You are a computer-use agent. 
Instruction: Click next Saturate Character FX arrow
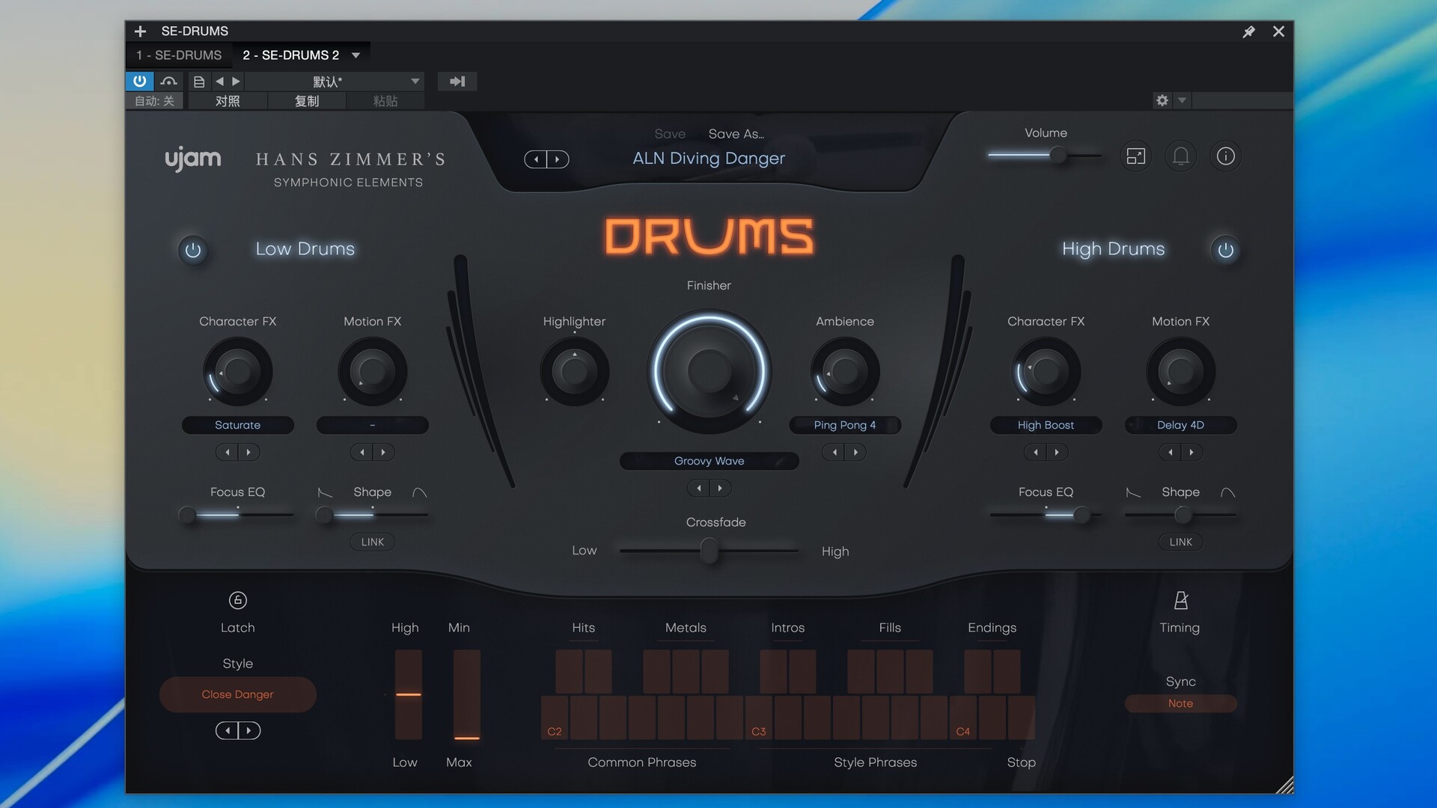click(x=248, y=452)
